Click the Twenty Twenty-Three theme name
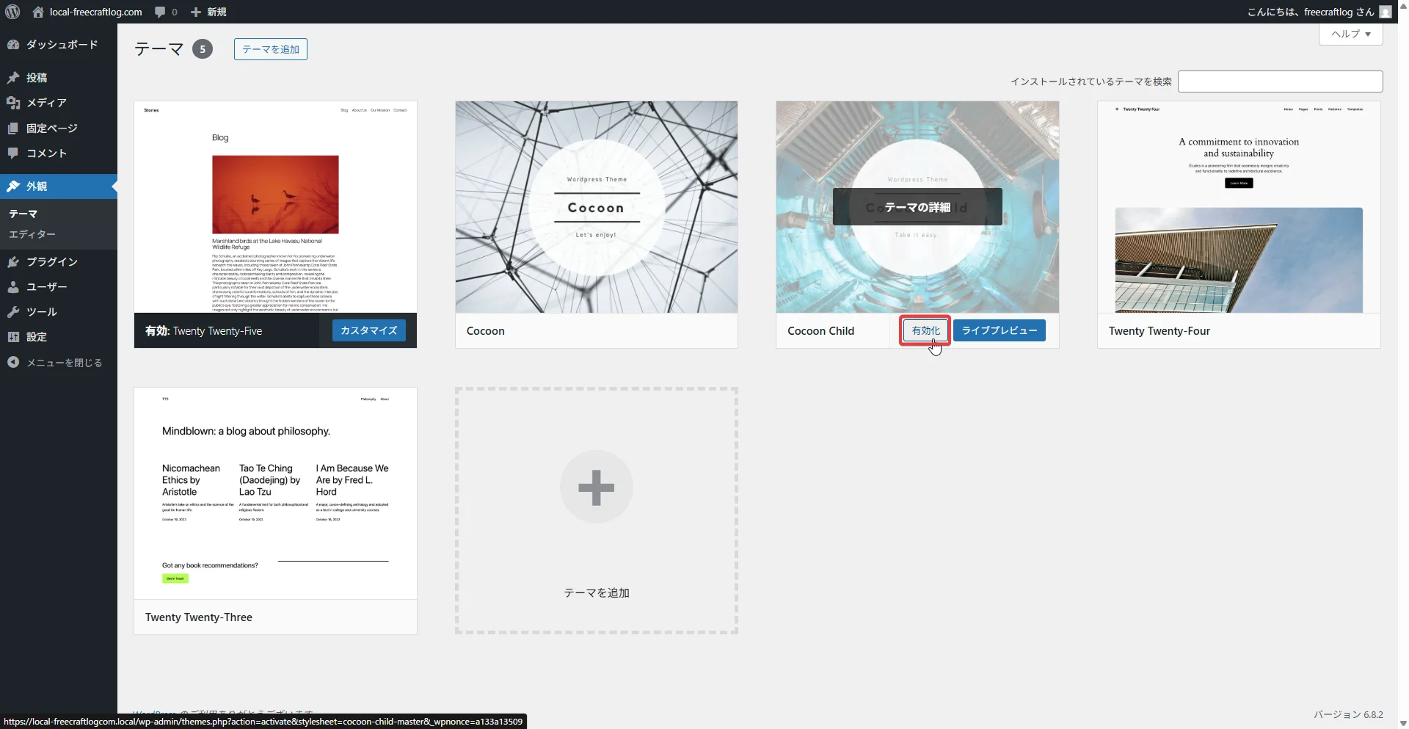1409x729 pixels. tap(199, 617)
